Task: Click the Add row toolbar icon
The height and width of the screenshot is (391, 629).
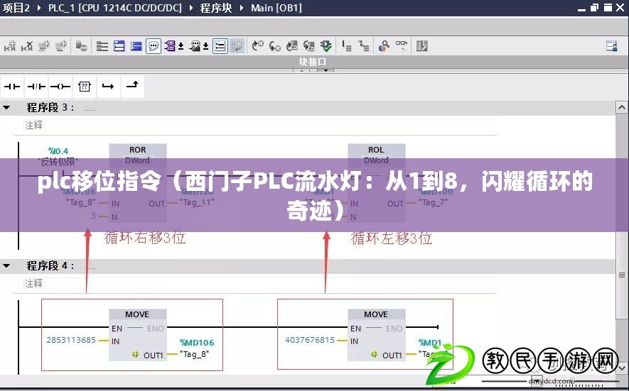Action: [61, 46]
